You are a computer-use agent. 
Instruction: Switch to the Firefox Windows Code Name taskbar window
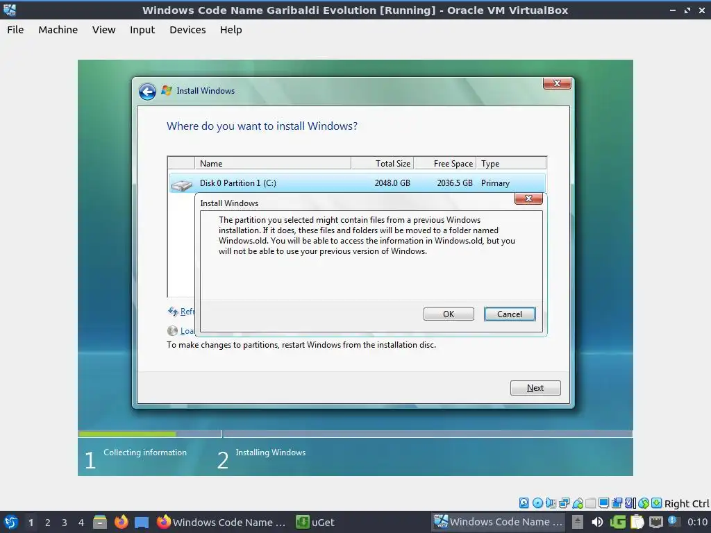point(221,522)
